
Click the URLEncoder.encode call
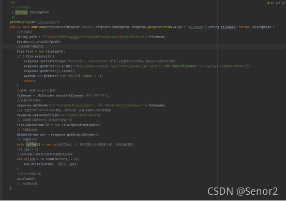(x=73, y=96)
